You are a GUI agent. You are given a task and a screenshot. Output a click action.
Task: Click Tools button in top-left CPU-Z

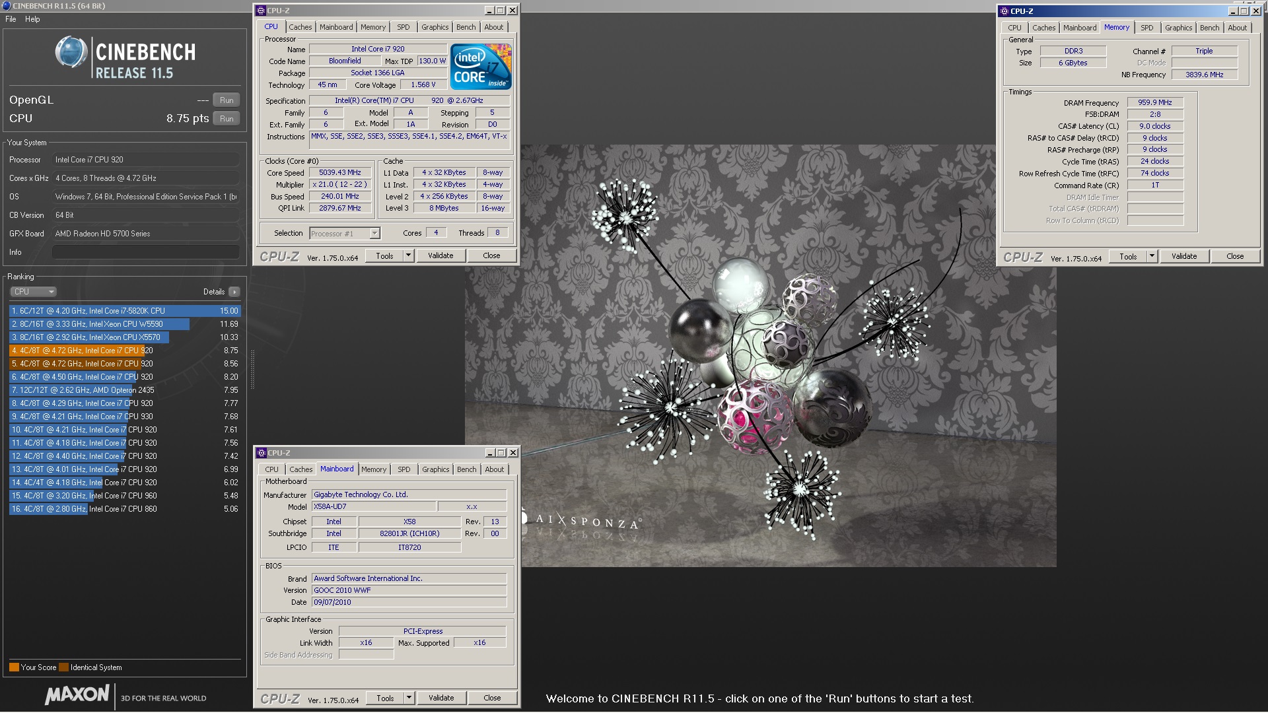[x=385, y=256]
